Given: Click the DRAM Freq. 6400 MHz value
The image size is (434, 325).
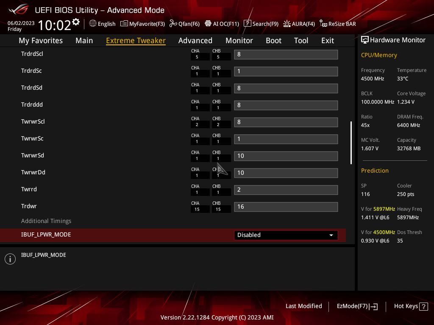Looking at the screenshot, I should click(409, 125).
